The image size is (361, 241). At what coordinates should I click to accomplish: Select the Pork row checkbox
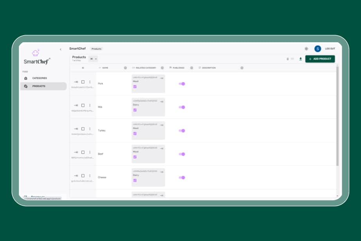(x=83, y=82)
